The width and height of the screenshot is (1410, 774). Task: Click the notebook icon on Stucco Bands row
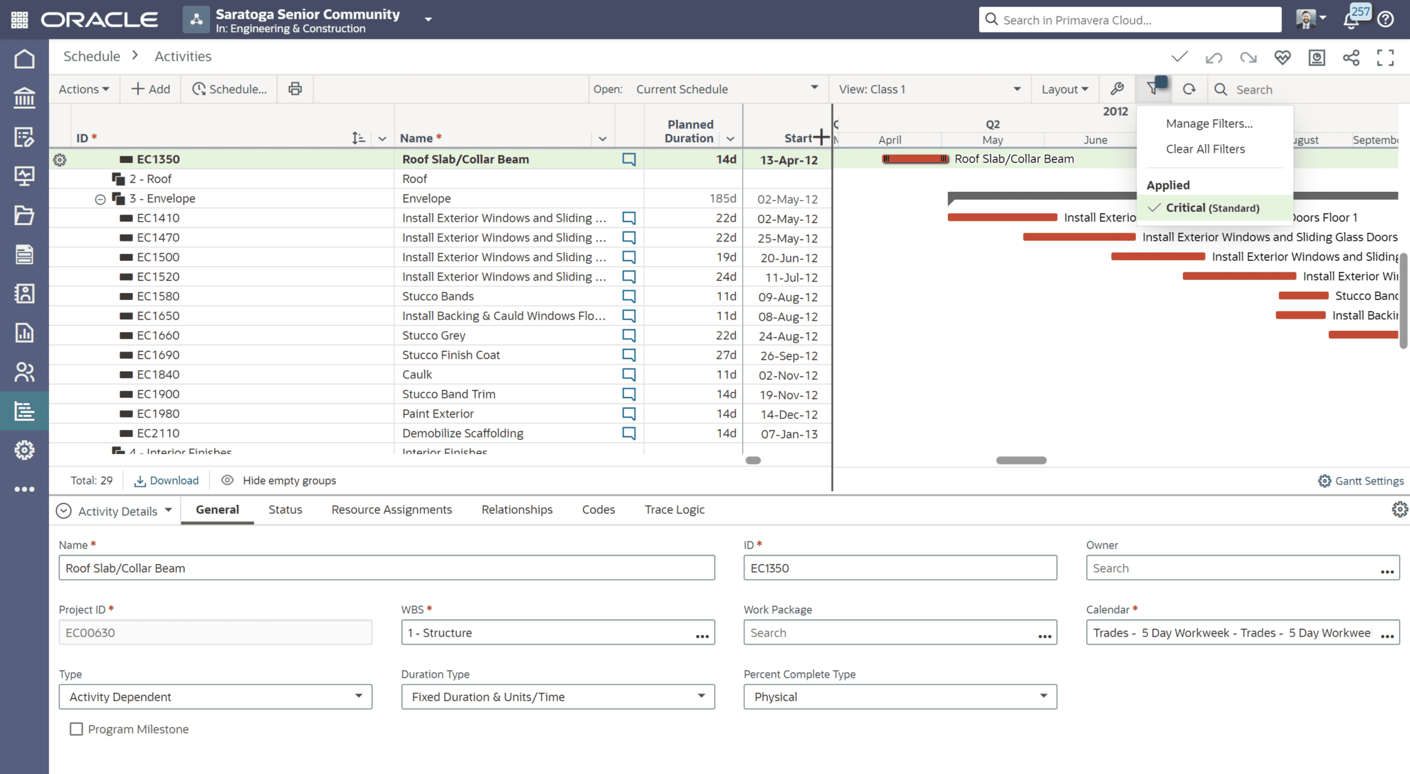pos(628,296)
